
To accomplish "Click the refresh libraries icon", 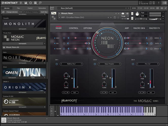I will tap(3, 12).
